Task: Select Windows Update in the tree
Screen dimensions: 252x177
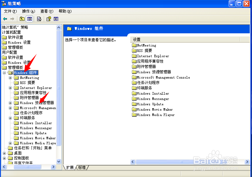Action: (33, 133)
